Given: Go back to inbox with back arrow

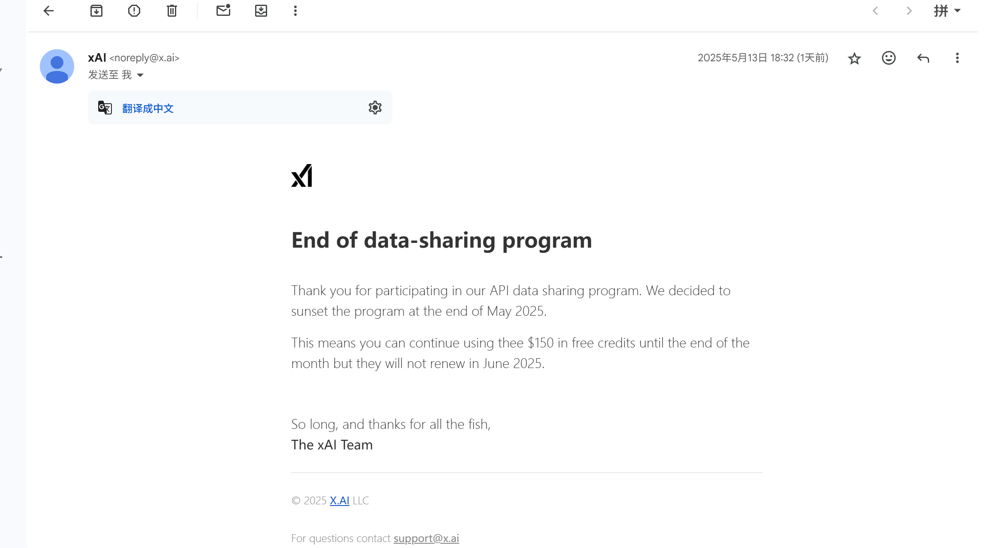Looking at the screenshot, I should pos(48,11).
